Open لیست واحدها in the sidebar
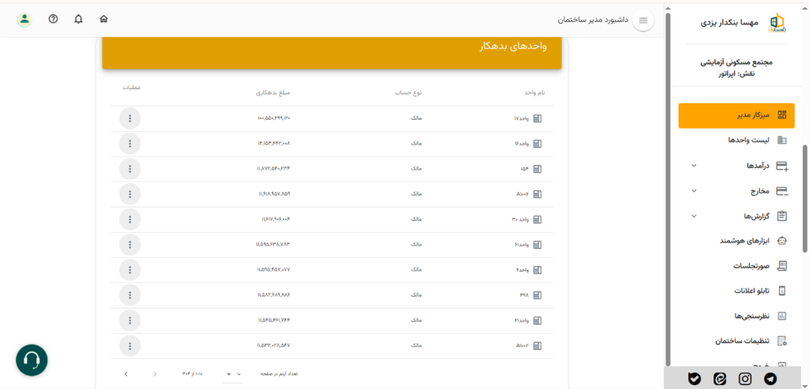The width and height of the screenshot is (809, 389). [x=736, y=140]
